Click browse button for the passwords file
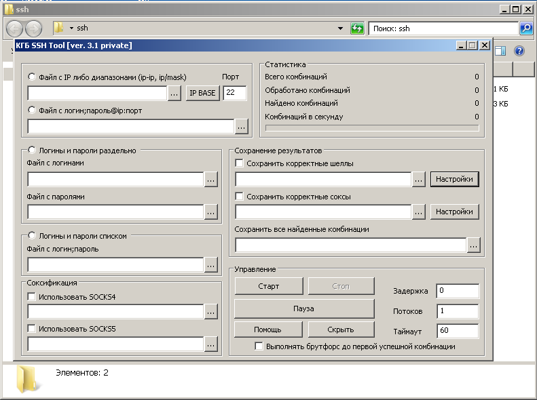This screenshot has width=537, height=400. pos(211,212)
